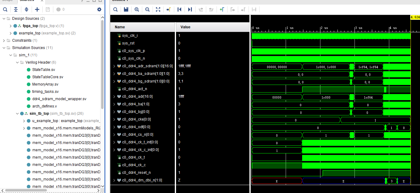
Task: Click the Value column header
Action: [x=185, y=27]
